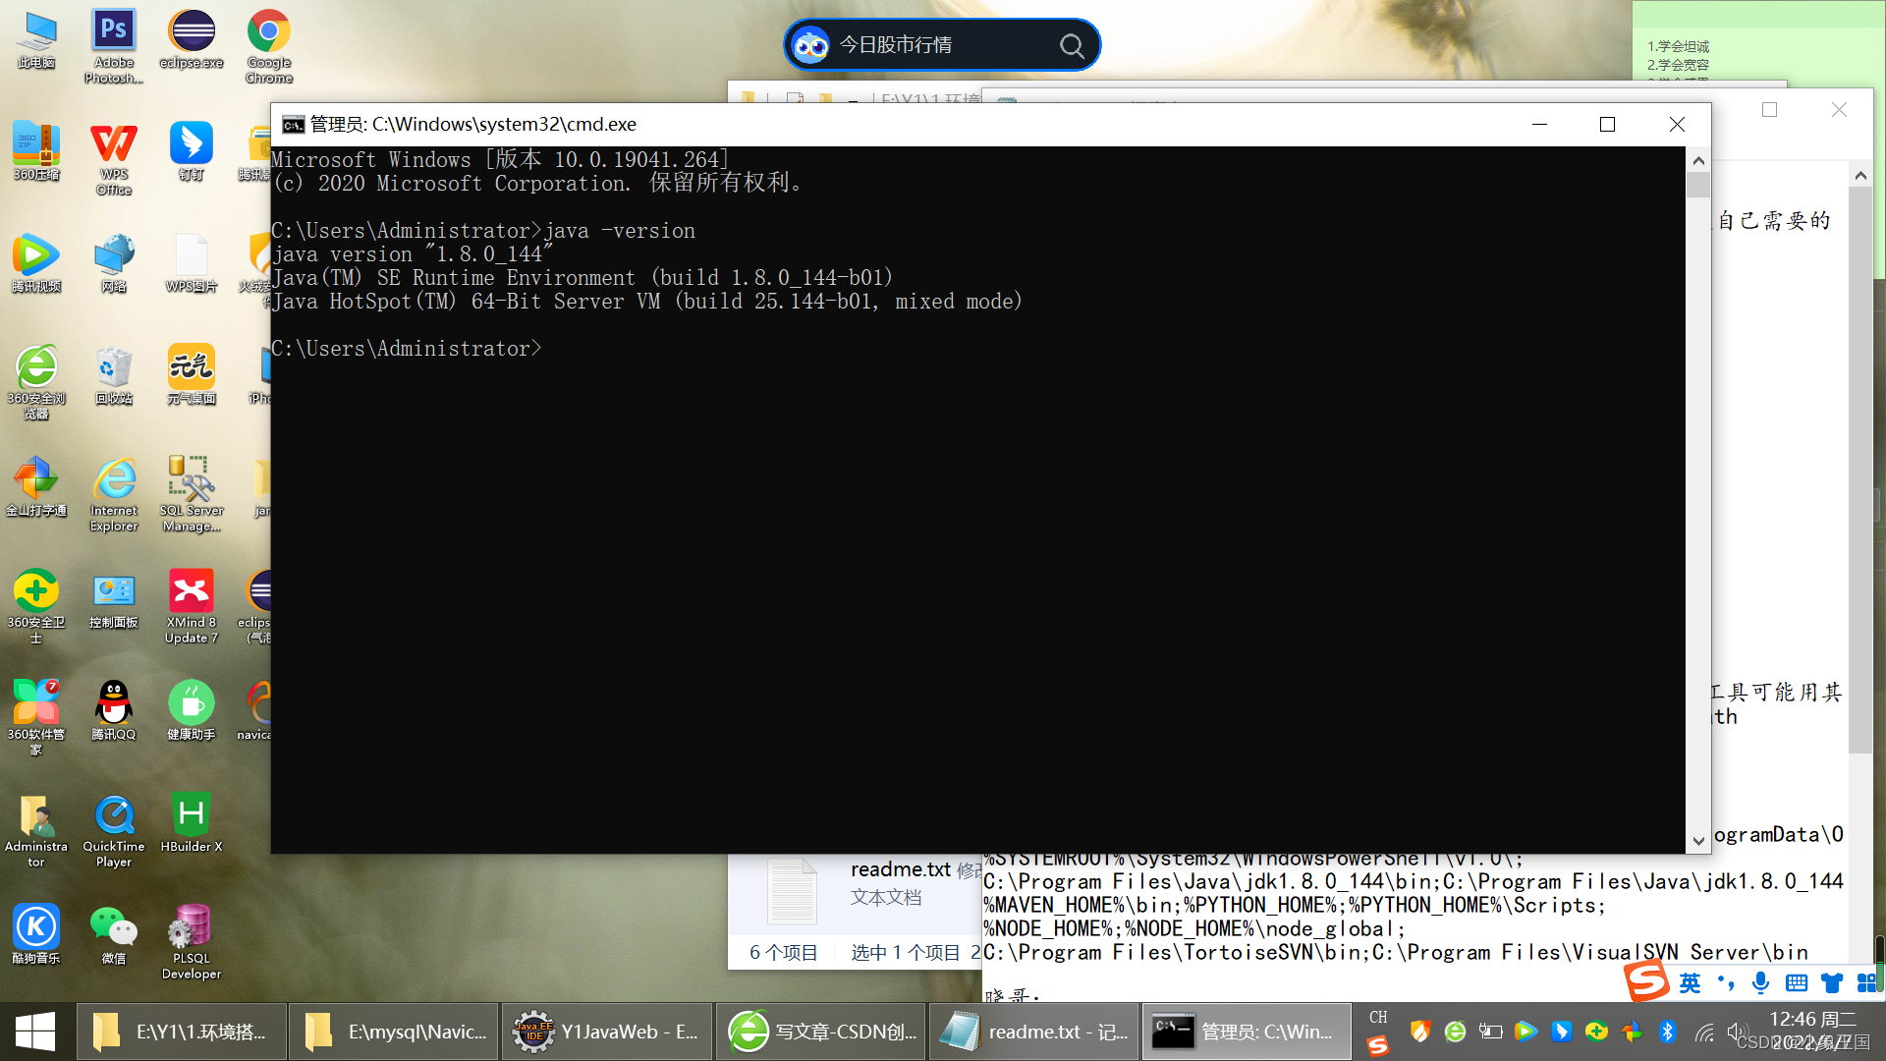Click the scroll-up arrow in the cmd window
The width and height of the screenshot is (1886, 1061).
1698,160
